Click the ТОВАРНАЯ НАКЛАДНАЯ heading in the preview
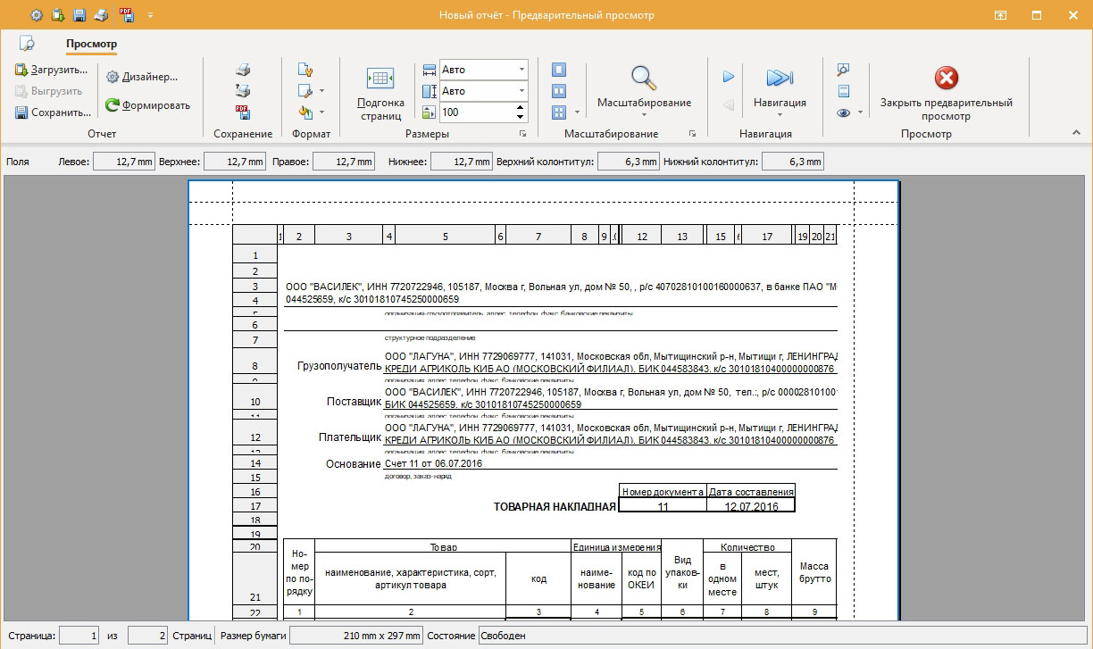This screenshot has height=649, width=1093. 555,506
